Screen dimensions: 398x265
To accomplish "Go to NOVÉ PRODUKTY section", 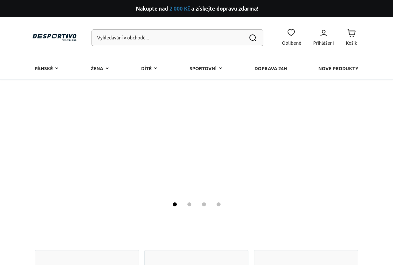I will [338, 69].
